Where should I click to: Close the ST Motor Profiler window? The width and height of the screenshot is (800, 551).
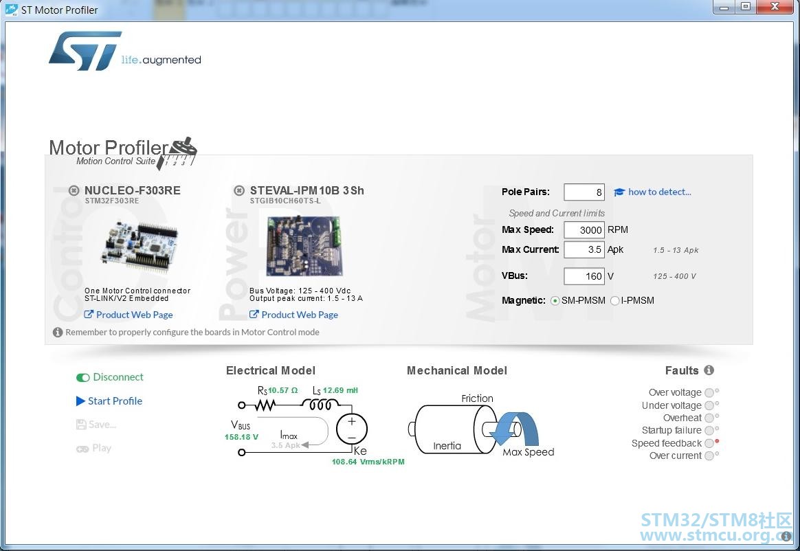point(775,7)
